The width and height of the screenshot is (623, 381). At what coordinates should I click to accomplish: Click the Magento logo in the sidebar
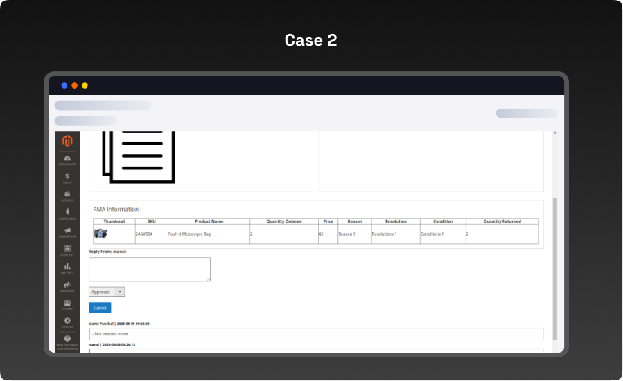tap(67, 141)
